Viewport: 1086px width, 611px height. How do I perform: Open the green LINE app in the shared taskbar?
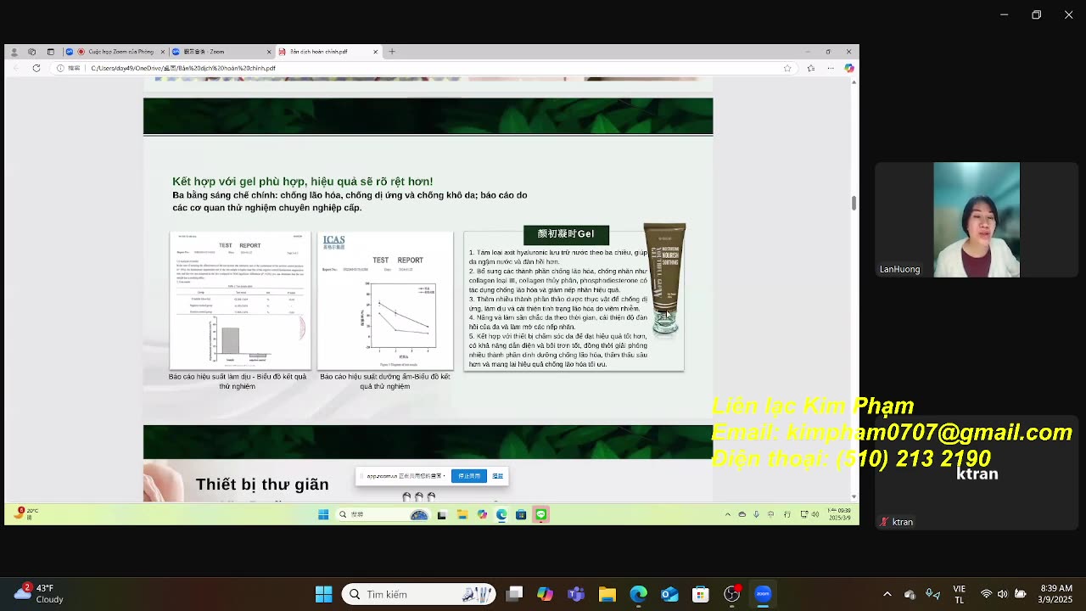[x=540, y=514]
